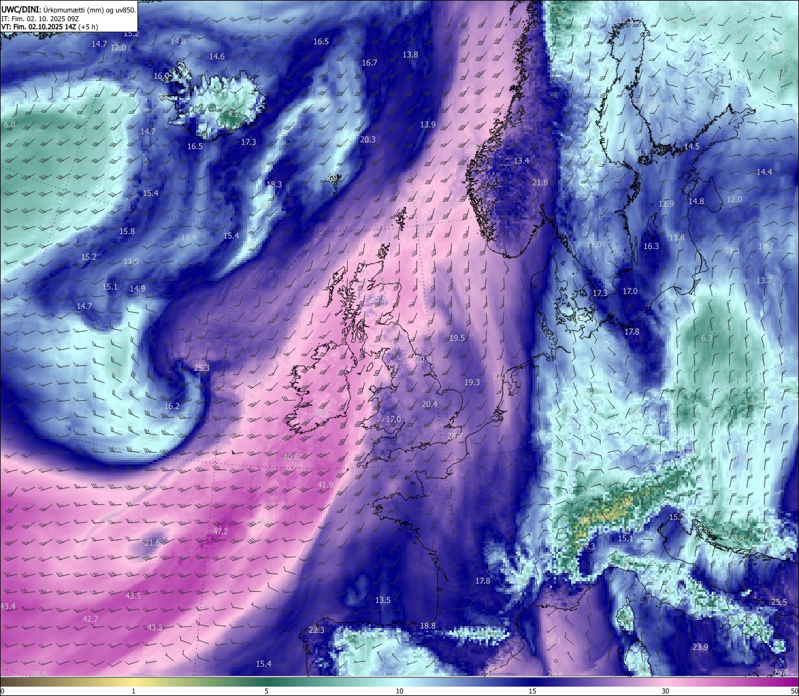Click the 16.2 value label in the swirl

[x=172, y=406]
